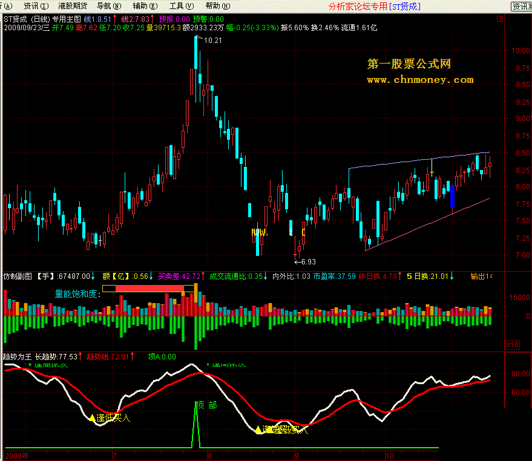
Task: Click the 6.93 lowest price label
Action: click(309, 262)
